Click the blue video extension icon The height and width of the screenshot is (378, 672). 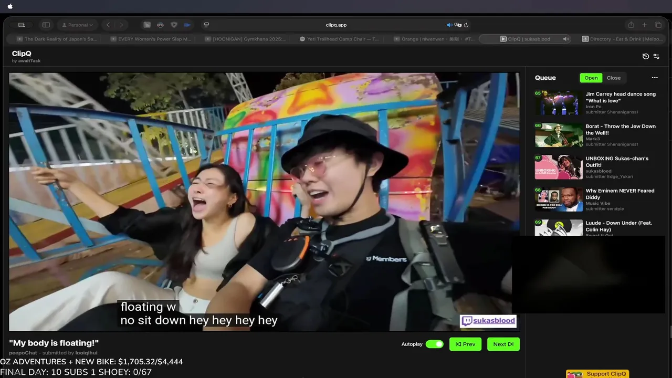coord(187,25)
